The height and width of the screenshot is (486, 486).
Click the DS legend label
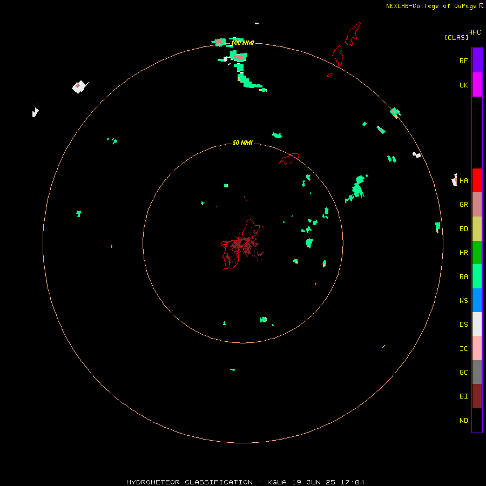pos(463,325)
